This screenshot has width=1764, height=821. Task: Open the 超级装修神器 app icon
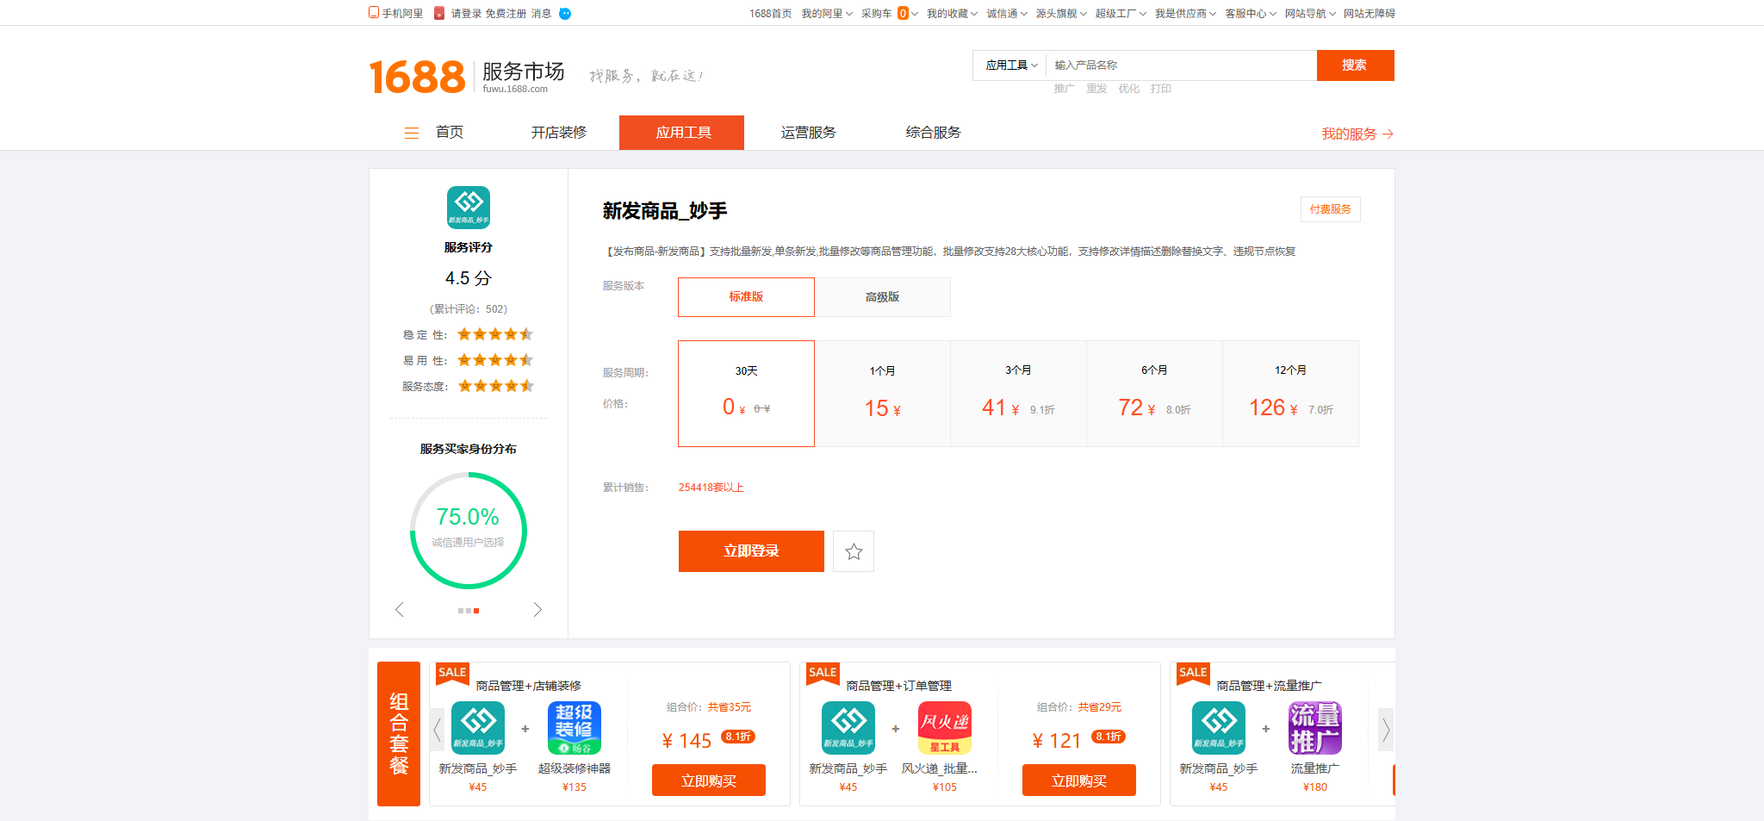click(575, 728)
